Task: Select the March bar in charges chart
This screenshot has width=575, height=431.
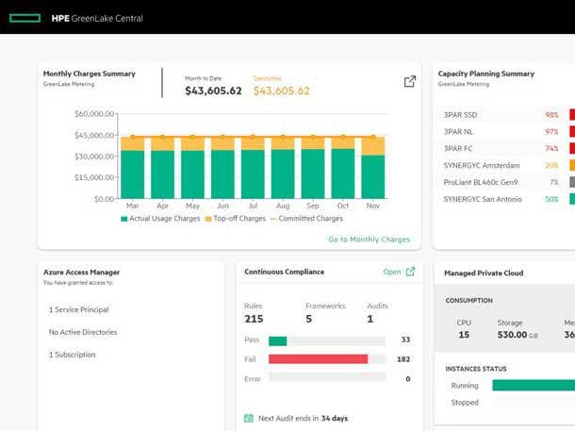Action: [x=133, y=170]
